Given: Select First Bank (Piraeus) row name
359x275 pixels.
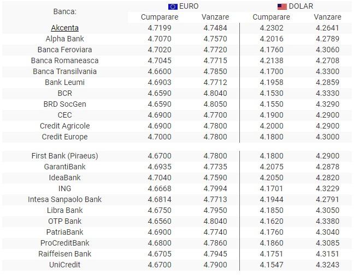Looking at the screenshot, I should click(x=65, y=156).
